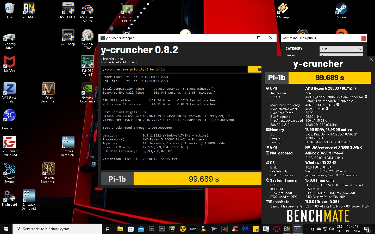Maximize the y-cruncher Wrapper window

259,38
